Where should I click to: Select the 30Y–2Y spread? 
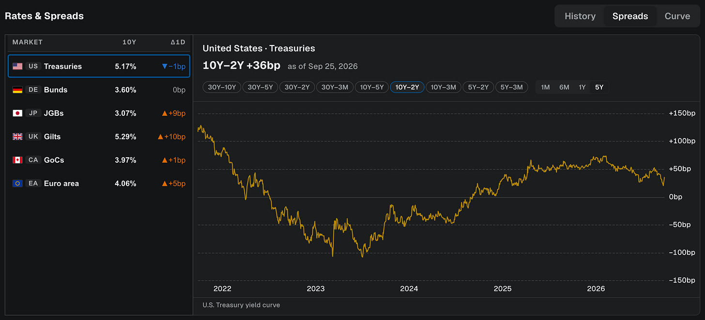coord(297,87)
